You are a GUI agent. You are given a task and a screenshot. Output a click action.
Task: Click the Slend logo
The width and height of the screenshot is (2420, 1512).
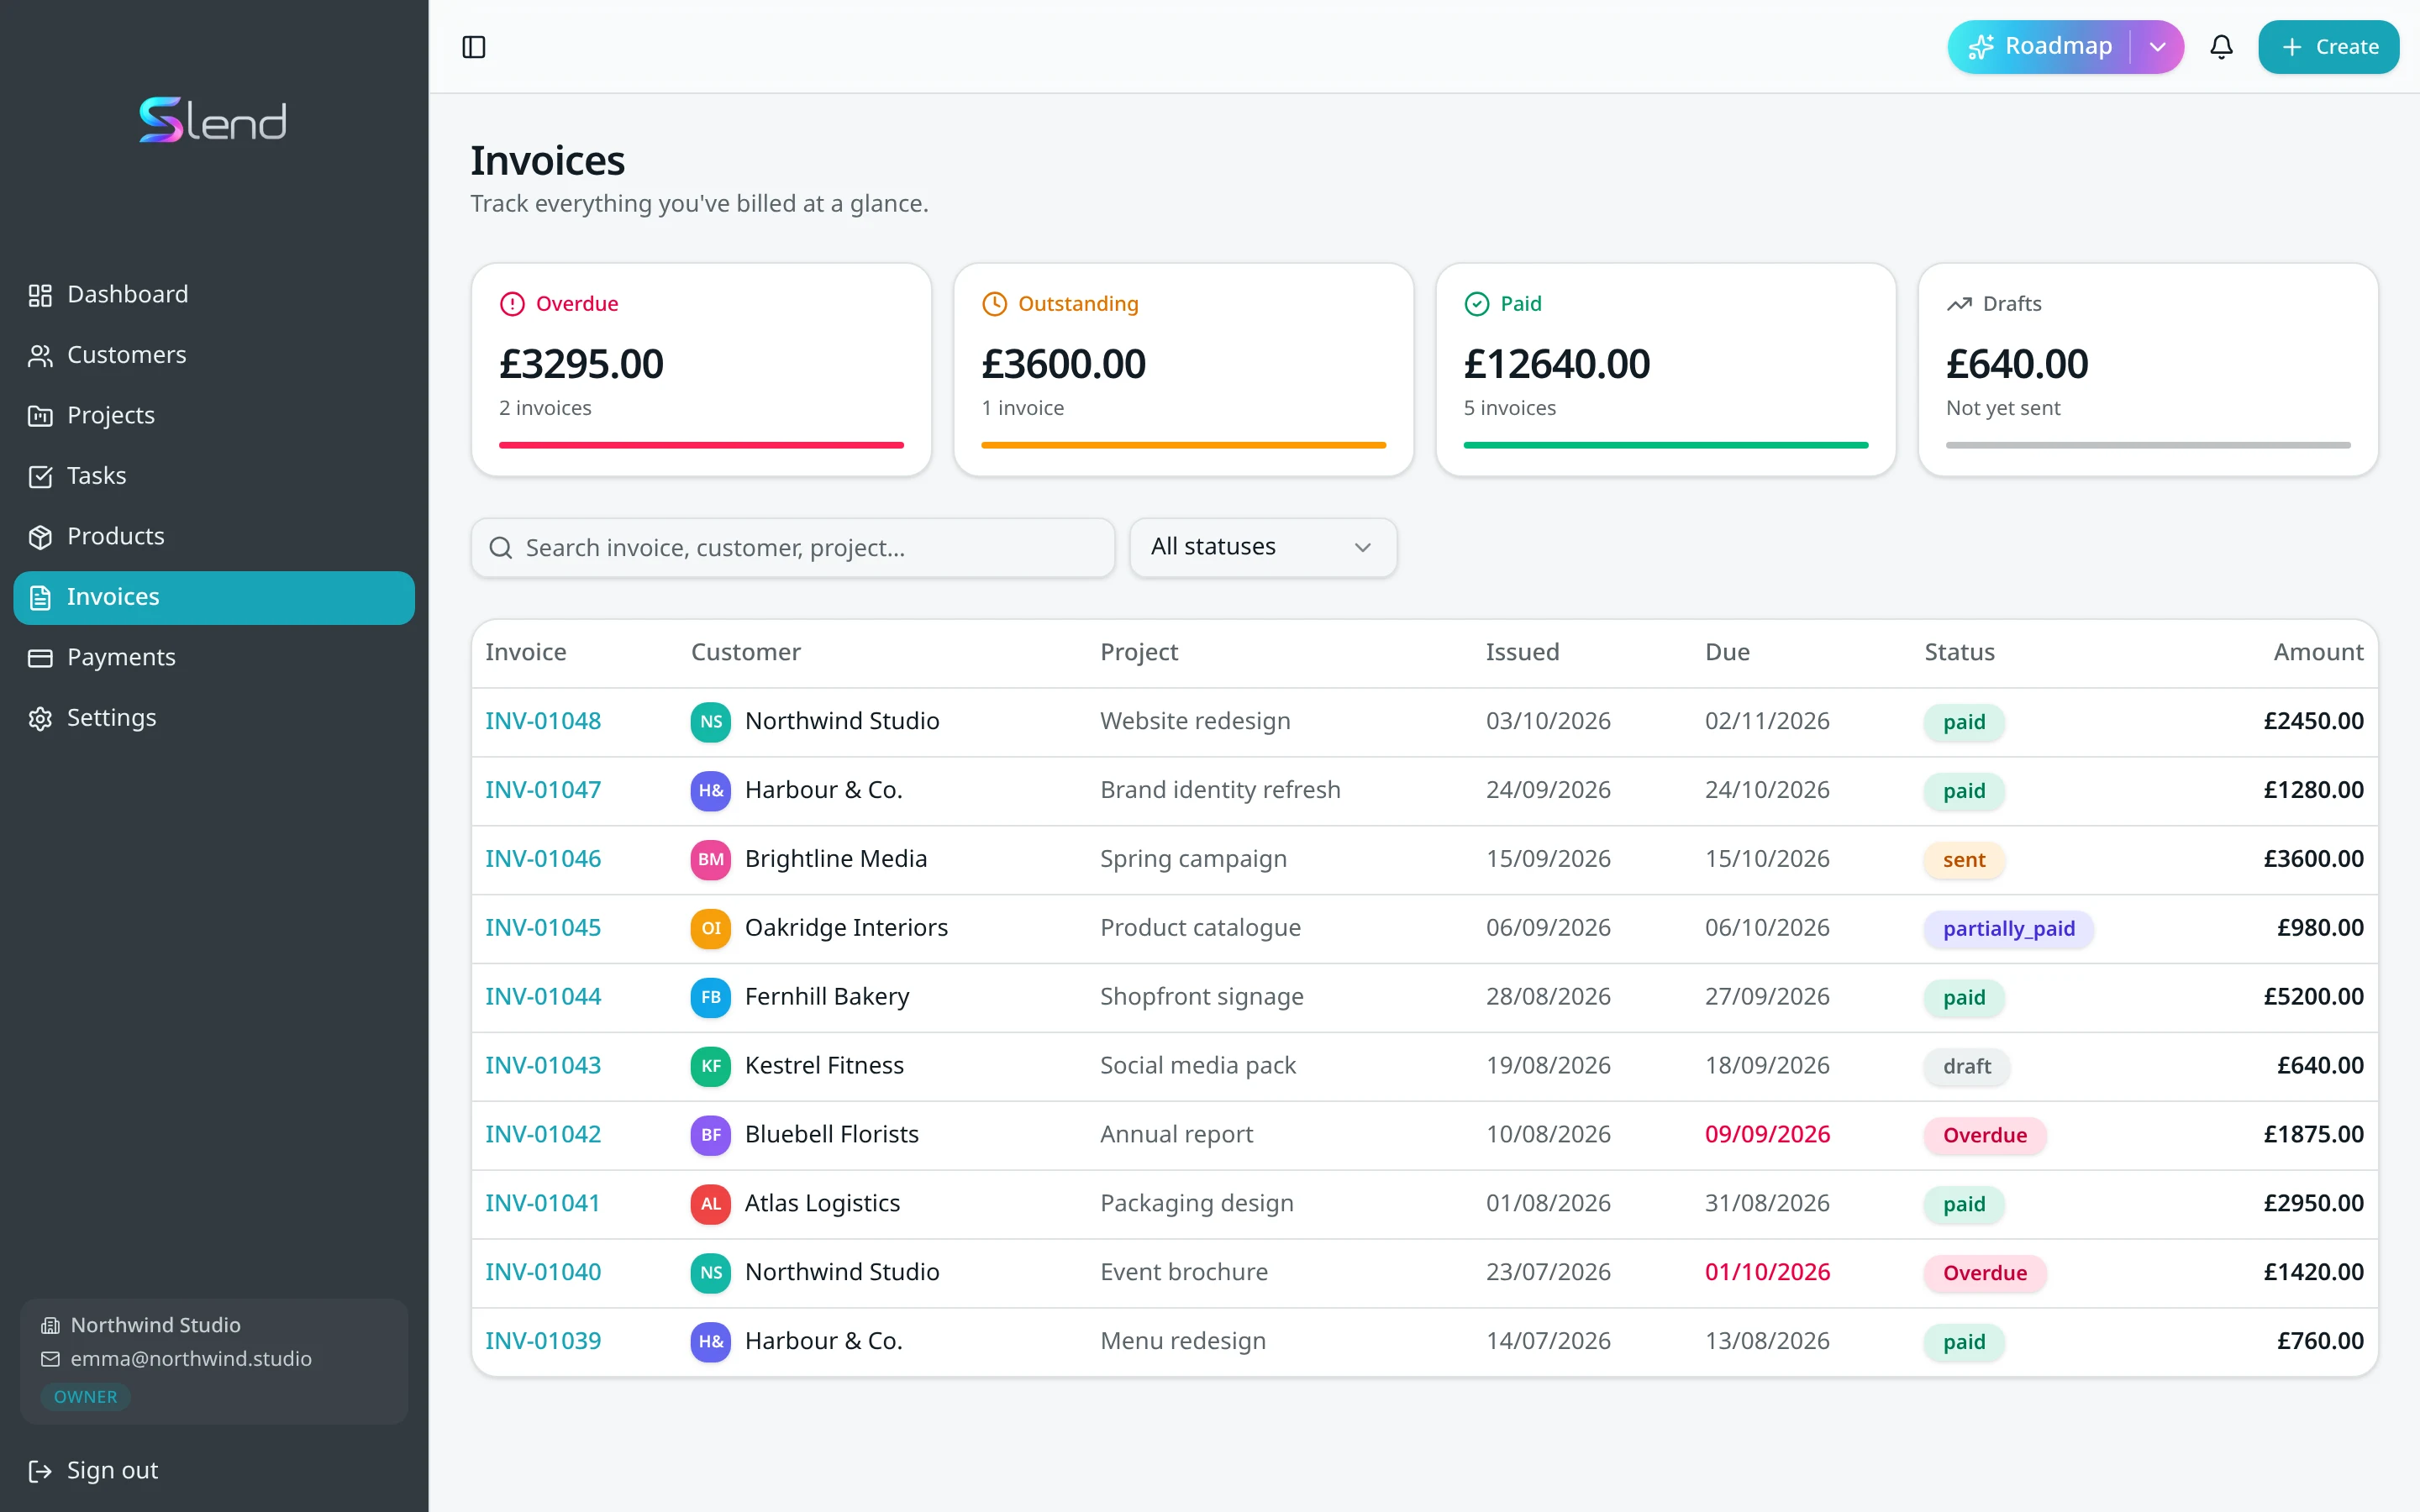pyautogui.click(x=213, y=120)
